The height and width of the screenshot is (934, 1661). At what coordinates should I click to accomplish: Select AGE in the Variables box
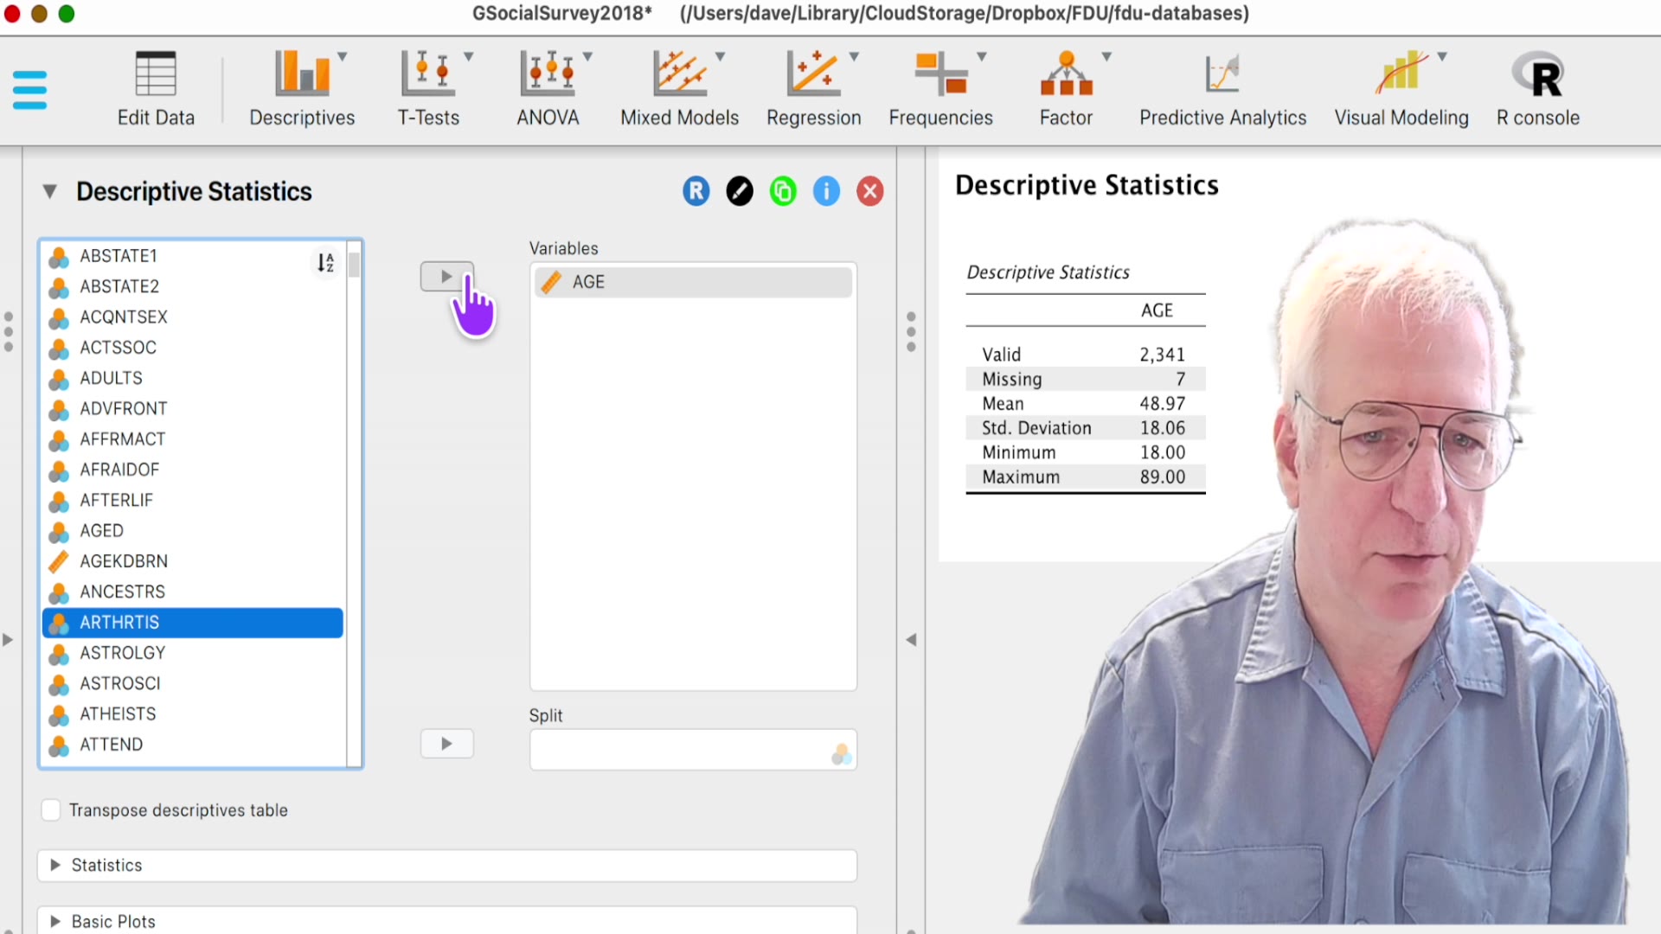point(588,282)
